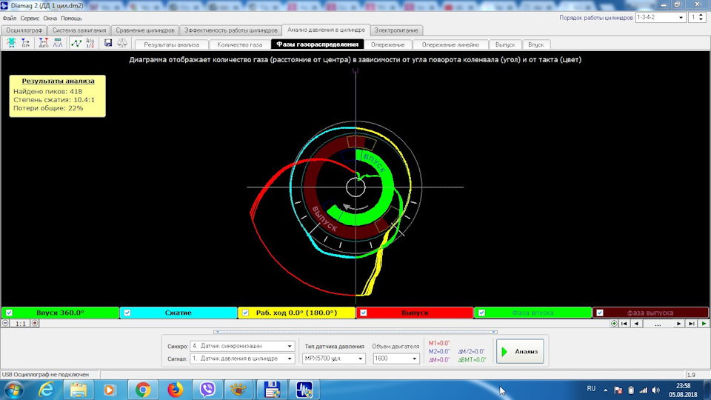711x400 pixels.
Task: Click the green plus icon near playback
Action: (x=614, y=324)
